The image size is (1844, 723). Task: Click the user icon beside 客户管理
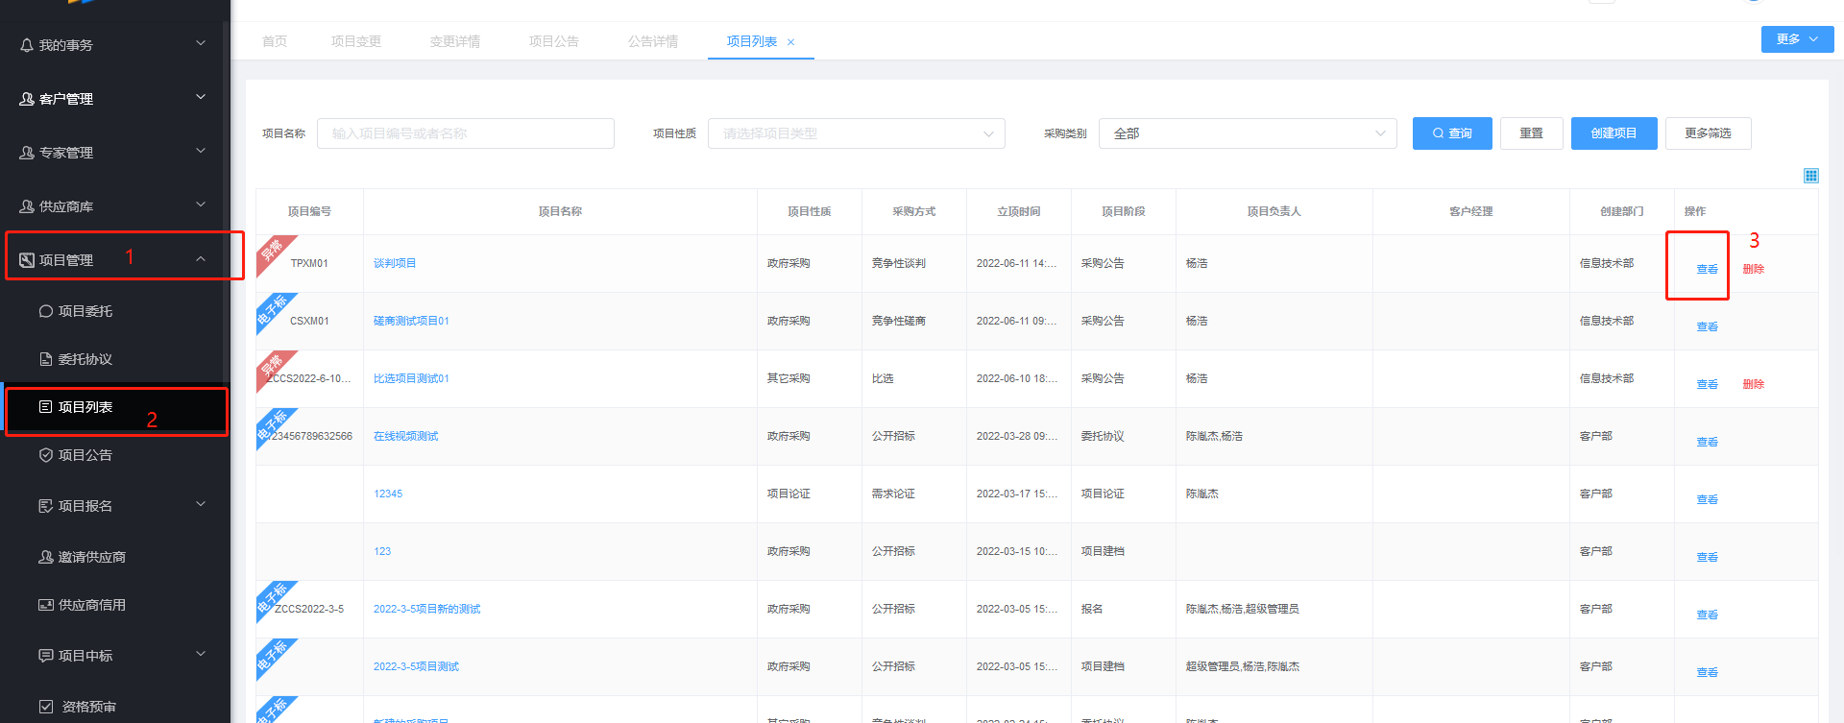click(x=27, y=99)
